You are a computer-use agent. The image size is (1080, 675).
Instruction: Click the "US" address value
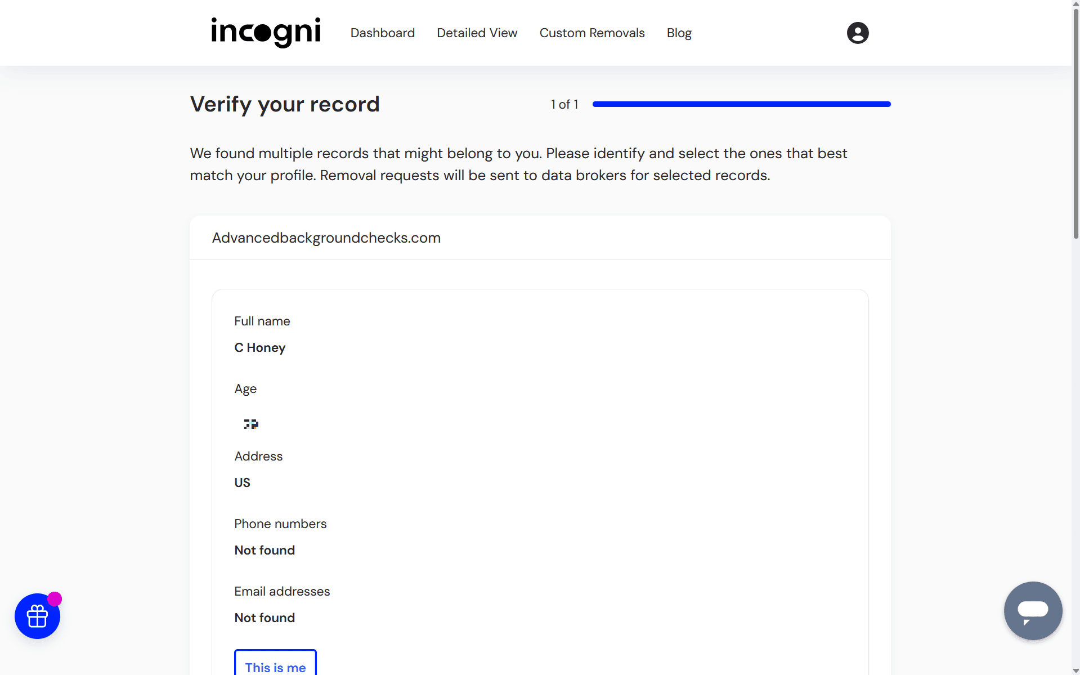point(242,482)
